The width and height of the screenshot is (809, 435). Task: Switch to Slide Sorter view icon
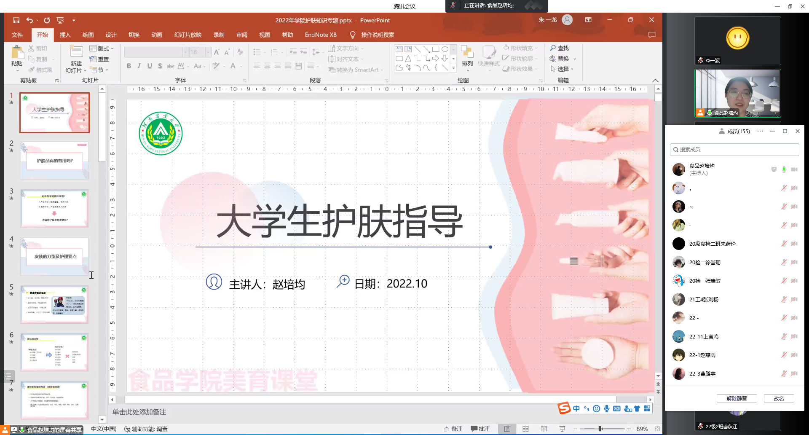525,429
